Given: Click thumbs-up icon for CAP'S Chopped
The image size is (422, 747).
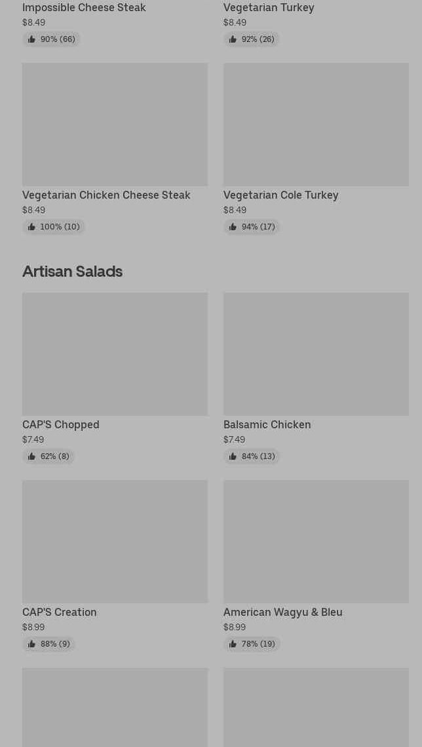Looking at the screenshot, I should click(x=31, y=456).
